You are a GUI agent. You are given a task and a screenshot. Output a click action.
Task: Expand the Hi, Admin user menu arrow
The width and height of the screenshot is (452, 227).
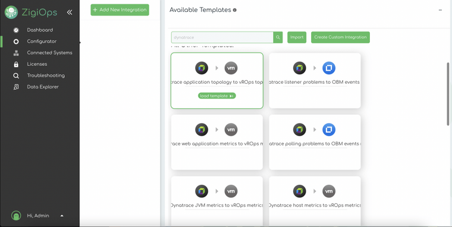pos(62,216)
